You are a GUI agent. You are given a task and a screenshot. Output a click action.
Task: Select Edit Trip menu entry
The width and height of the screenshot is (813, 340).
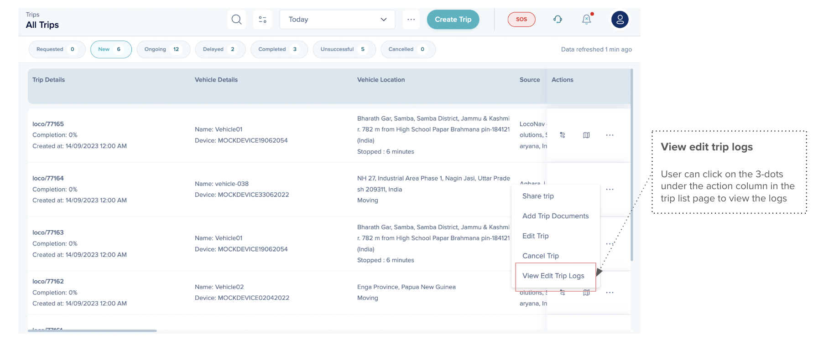535,236
